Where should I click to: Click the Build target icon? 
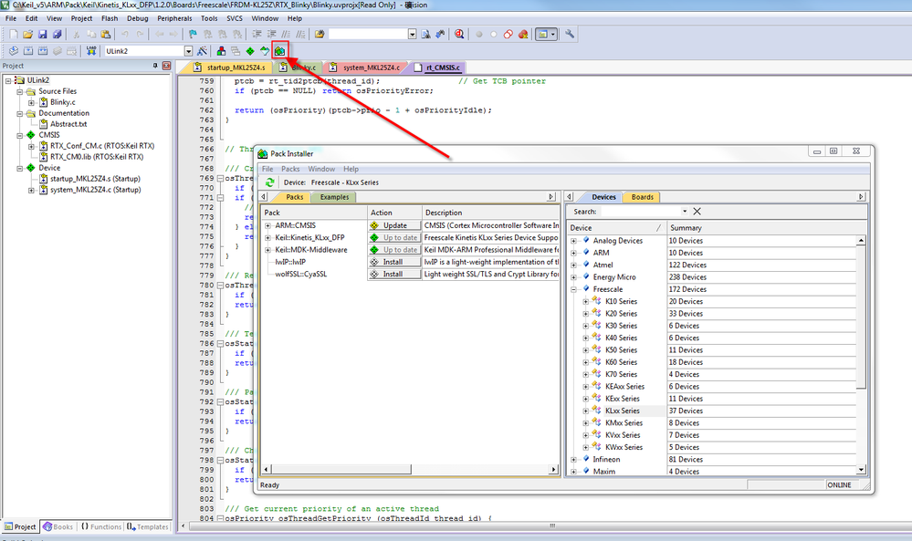point(28,51)
